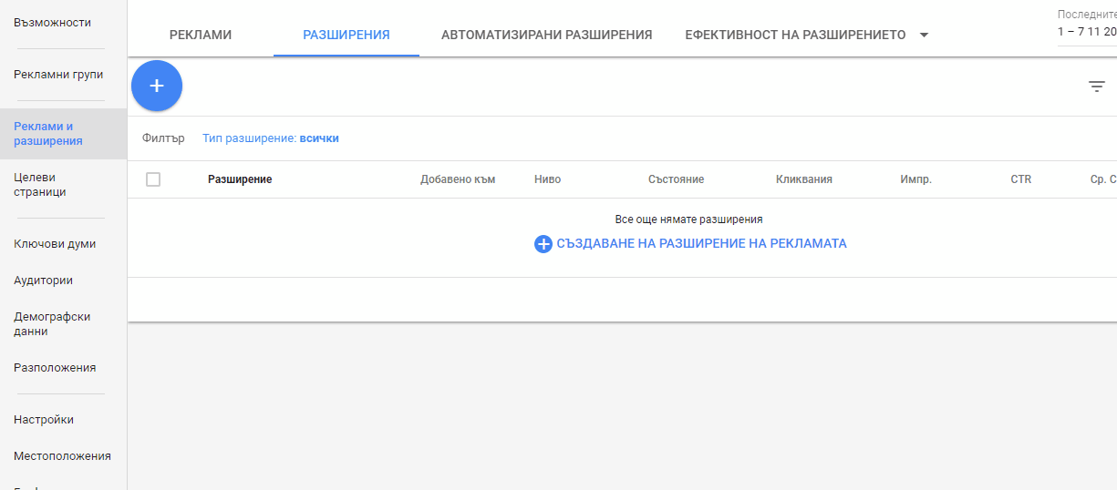
Task: Sort by Добавено към column header
Action: click(458, 179)
